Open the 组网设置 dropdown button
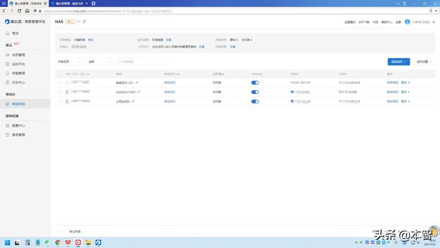 tap(423, 61)
